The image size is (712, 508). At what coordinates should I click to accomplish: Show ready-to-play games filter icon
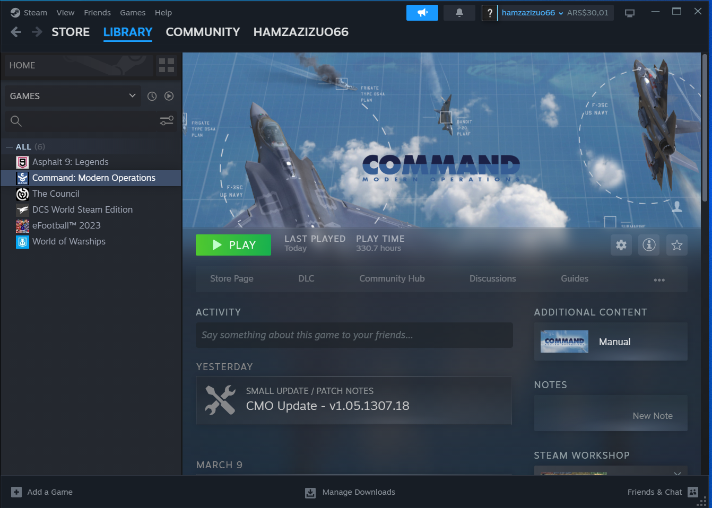169,96
